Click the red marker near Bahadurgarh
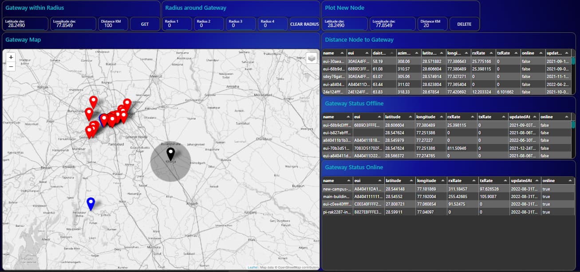This screenshot has height=272, width=580. click(x=89, y=114)
